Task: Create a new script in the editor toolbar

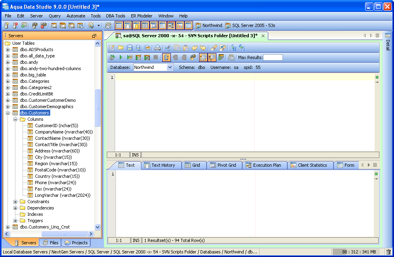Action: [x=112, y=48]
